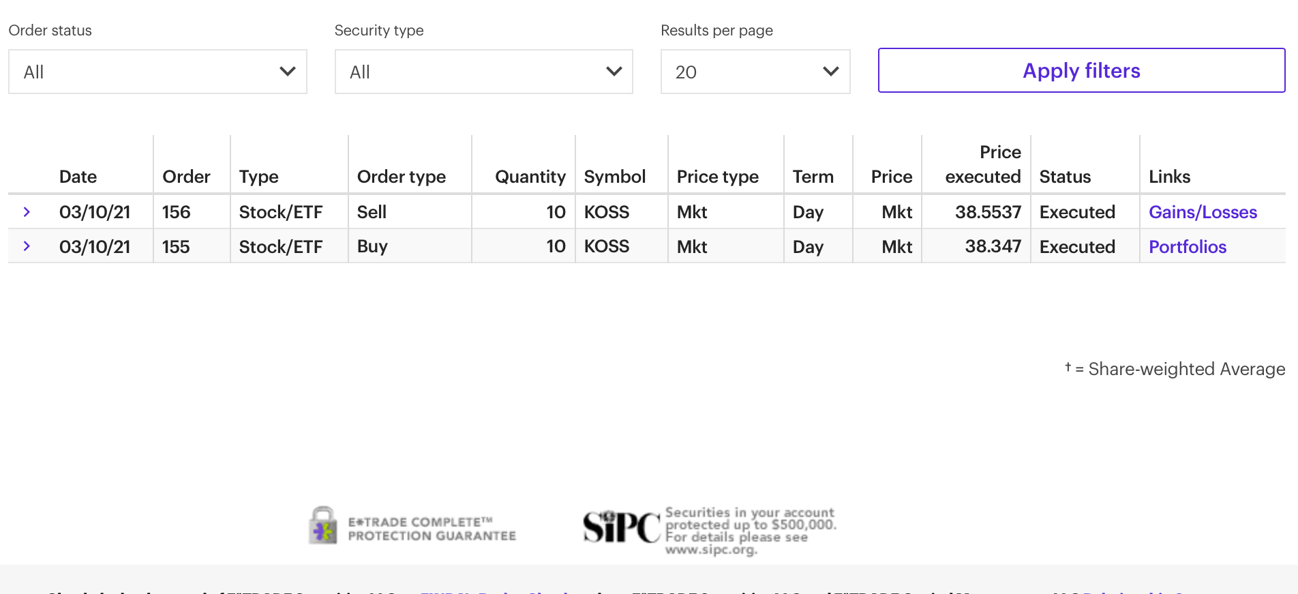Image resolution: width=1298 pixels, height=594 pixels.
Task: Select the Date column header
Action: 78,177
